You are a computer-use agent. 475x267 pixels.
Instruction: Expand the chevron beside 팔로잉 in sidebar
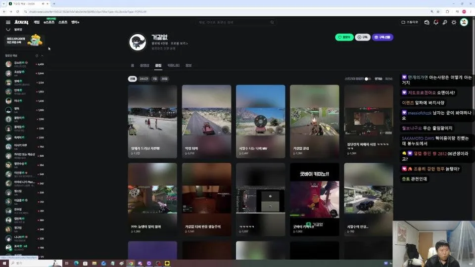[x=8, y=29]
